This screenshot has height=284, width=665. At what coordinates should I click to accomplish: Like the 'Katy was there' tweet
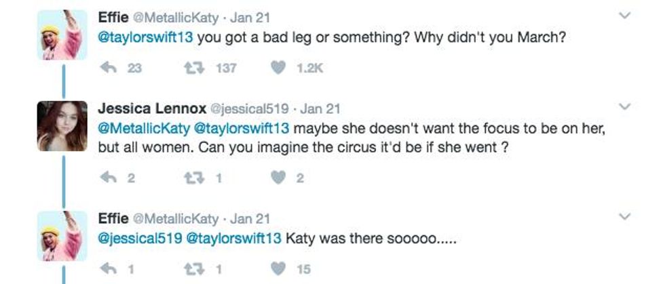click(278, 270)
